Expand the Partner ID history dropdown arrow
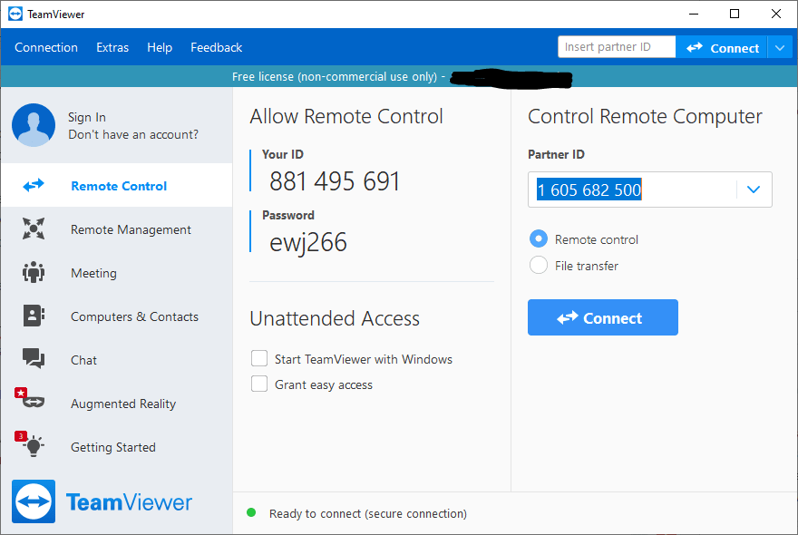Image resolution: width=798 pixels, height=535 pixels. (x=754, y=190)
